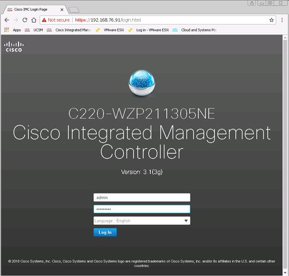
Task: Click the password field
Action: click(142, 209)
